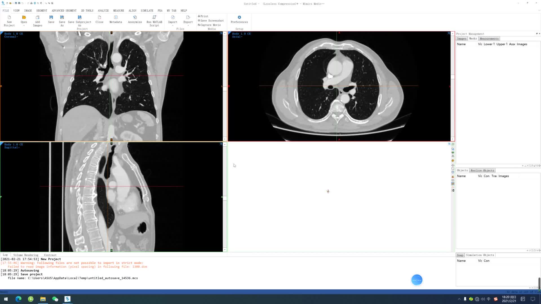Switch to Simulation Objects tab
541x304 pixels.
[x=480, y=255]
